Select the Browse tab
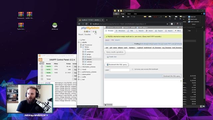This screenshot has width=213, height=120. (x=109, y=31)
